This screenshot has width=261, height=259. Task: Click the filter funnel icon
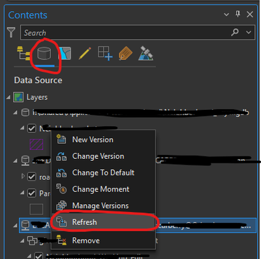pos(11,32)
